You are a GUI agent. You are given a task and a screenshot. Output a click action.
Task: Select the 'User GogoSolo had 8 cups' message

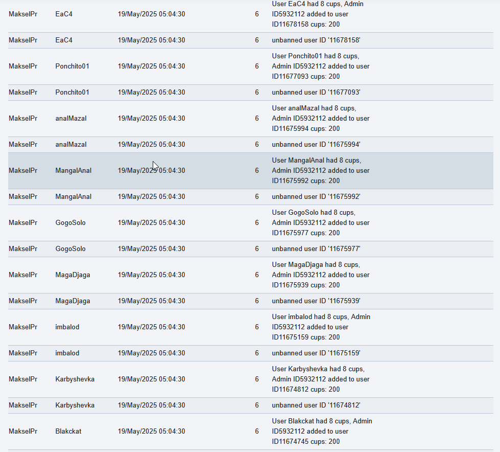click(320, 222)
